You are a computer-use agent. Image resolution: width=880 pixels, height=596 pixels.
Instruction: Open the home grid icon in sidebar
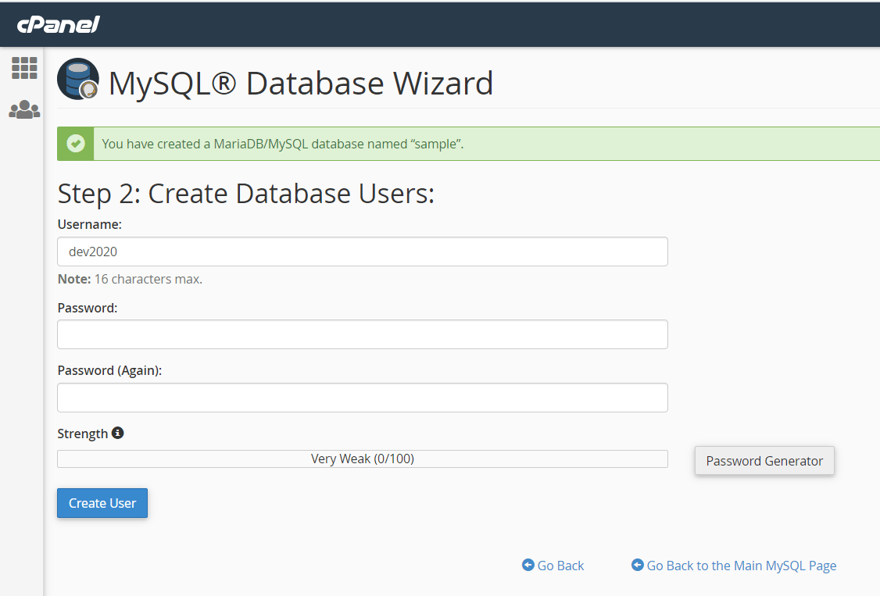24,68
